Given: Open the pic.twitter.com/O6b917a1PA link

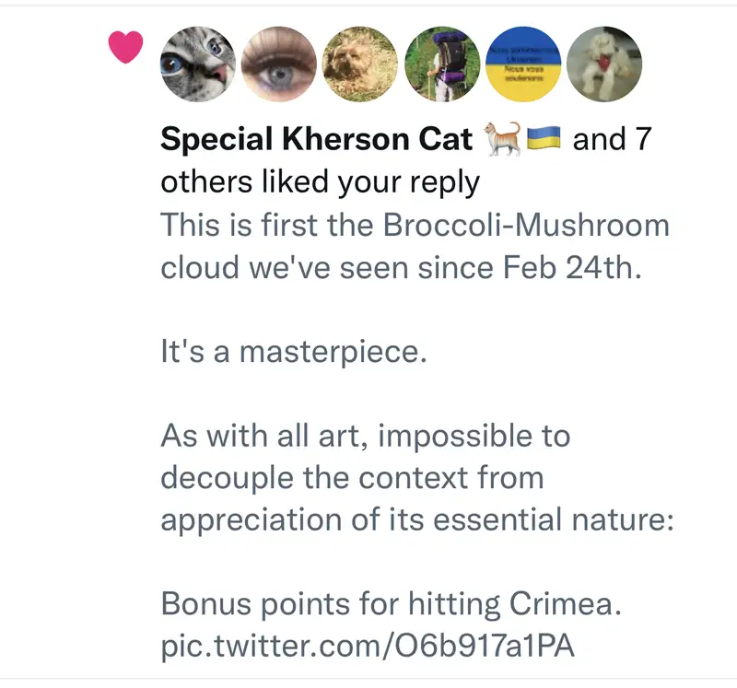Looking at the screenshot, I should (368, 646).
